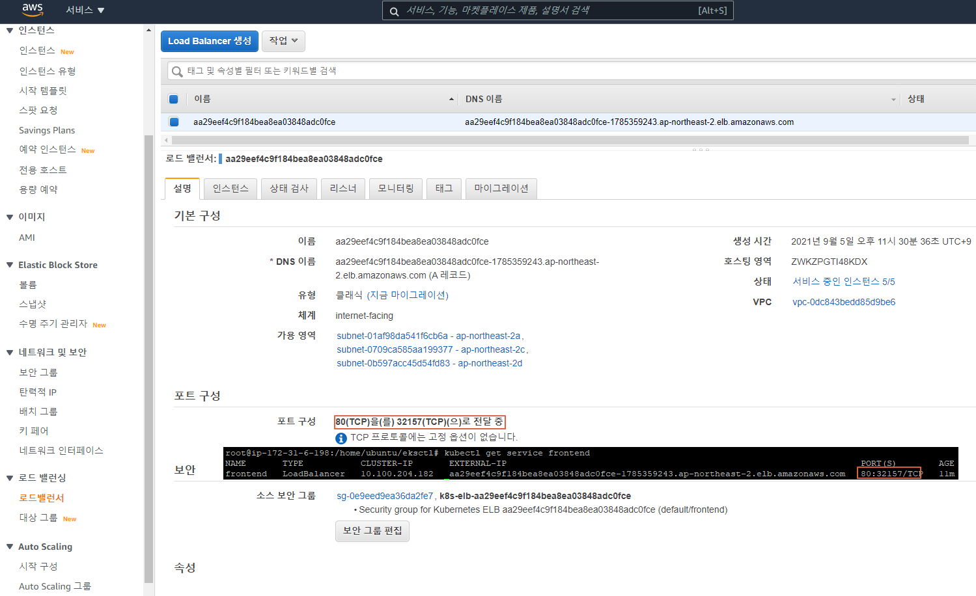Screen dimensions: 976x596
Task: Click the 보안 그룹 편집 button
Action: click(x=372, y=531)
